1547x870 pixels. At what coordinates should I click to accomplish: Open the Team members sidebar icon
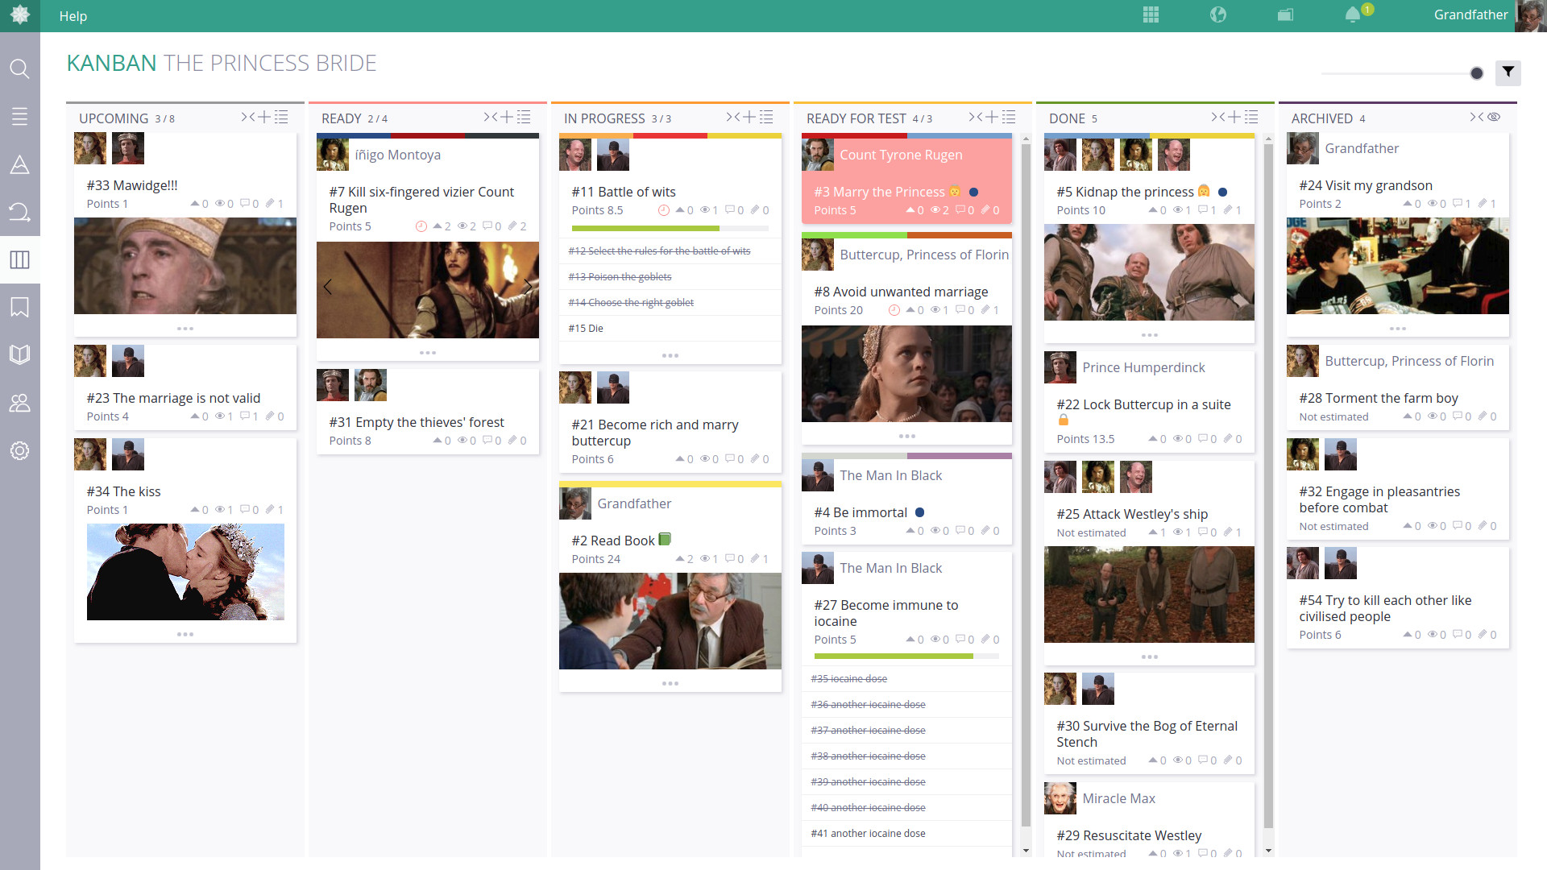point(19,403)
